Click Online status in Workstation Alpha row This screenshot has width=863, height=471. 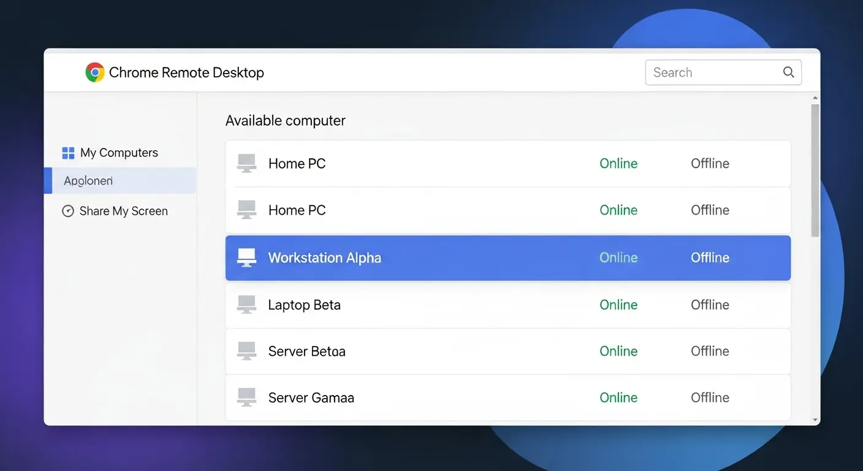pos(618,258)
